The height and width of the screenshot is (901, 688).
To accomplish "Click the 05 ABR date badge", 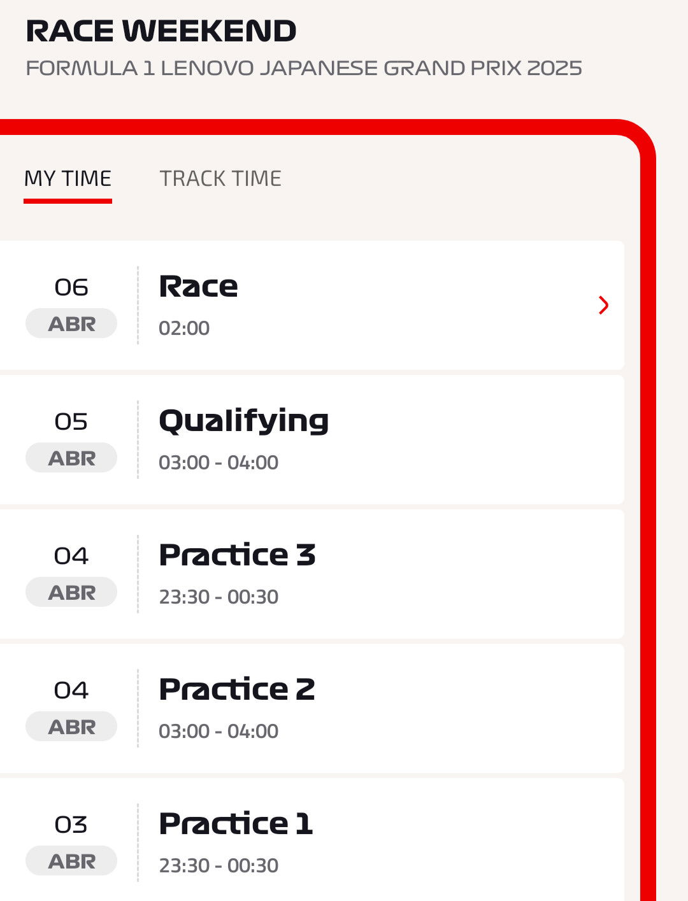I will coord(71,439).
